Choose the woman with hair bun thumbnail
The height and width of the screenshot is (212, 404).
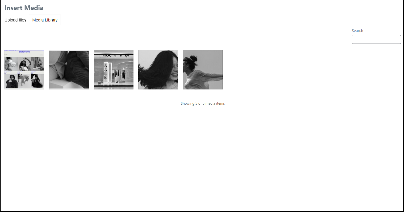(x=202, y=69)
